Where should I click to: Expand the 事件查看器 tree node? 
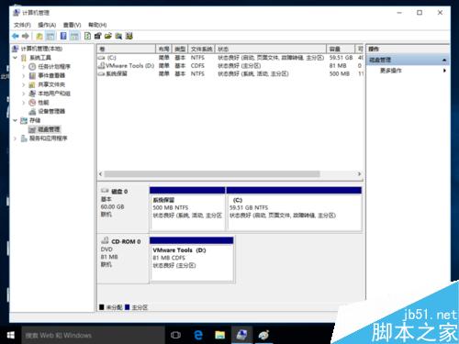click(x=24, y=75)
